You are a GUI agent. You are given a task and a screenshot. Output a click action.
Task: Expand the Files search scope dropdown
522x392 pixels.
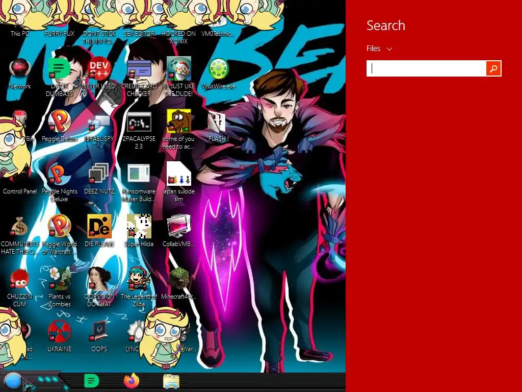pos(379,48)
